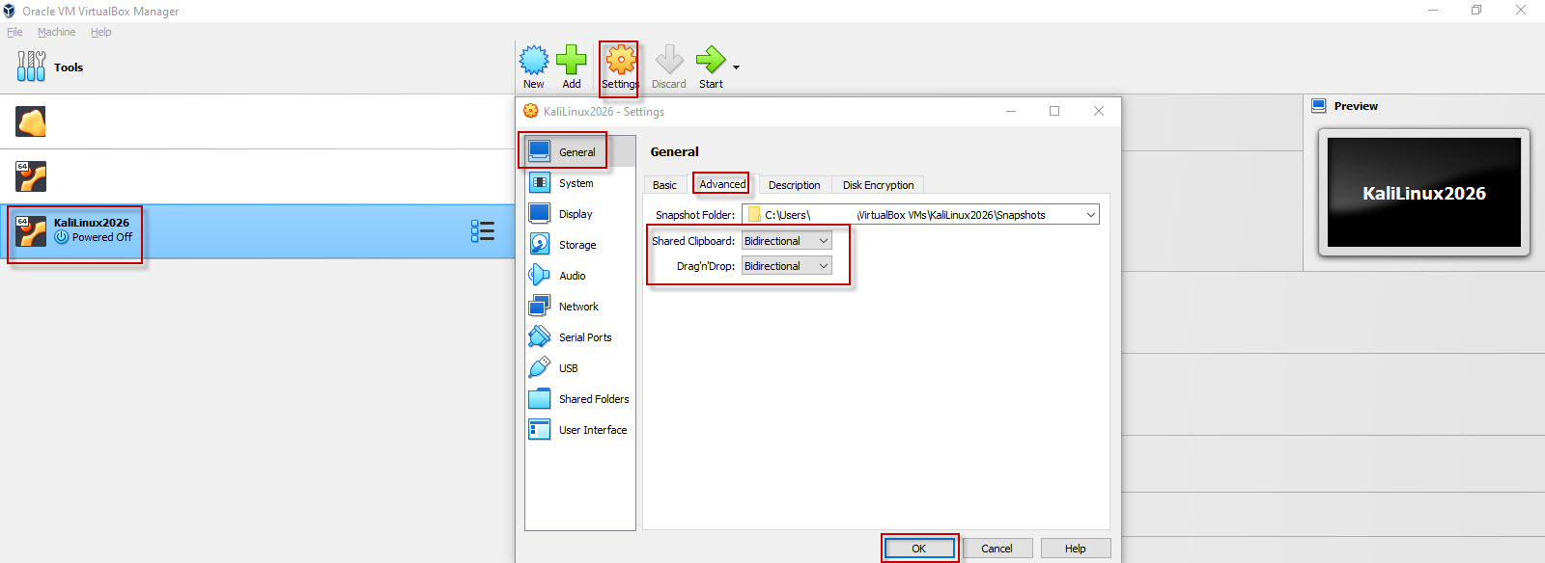Image resolution: width=1545 pixels, height=563 pixels.
Task: Switch to the Disk Encryption tab
Action: pyautogui.click(x=878, y=185)
